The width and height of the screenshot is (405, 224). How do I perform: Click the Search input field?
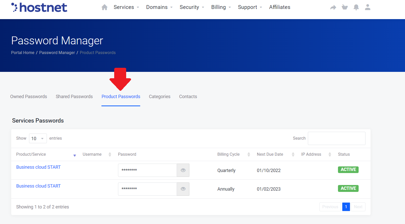tap(336, 138)
